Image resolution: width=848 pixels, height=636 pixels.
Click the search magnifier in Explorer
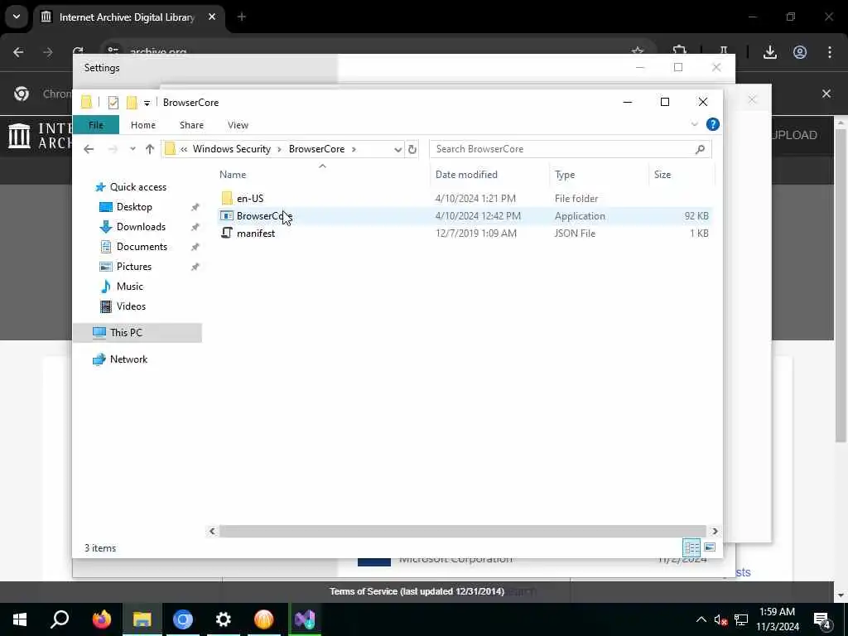pos(700,149)
